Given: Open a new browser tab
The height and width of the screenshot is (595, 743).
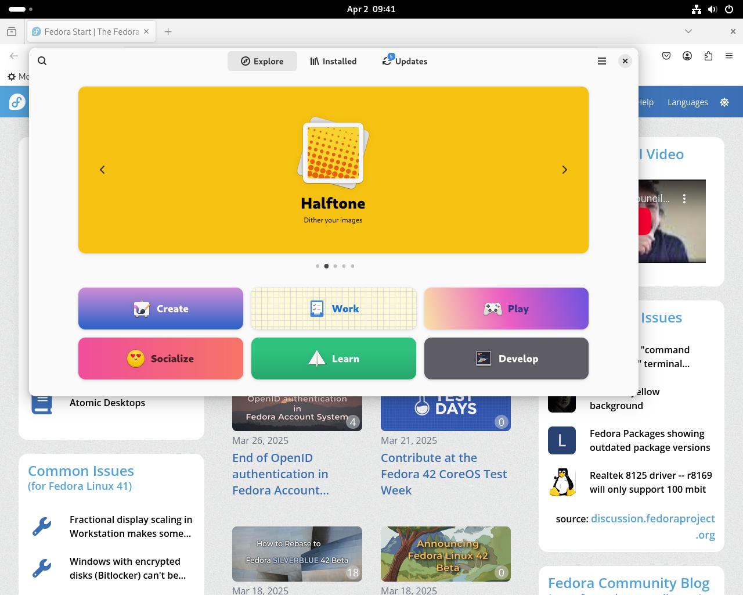Looking at the screenshot, I should 168,31.
